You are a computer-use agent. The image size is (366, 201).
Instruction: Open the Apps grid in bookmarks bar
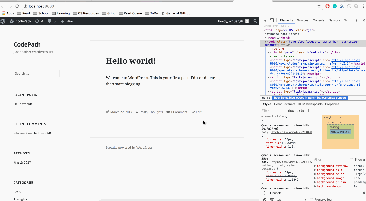tap(8, 13)
